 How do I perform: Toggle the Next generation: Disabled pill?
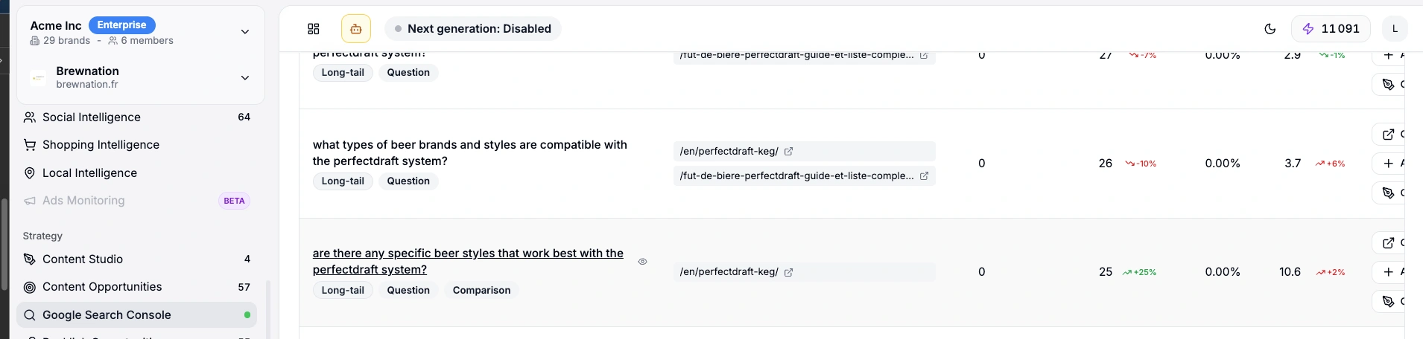473,29
